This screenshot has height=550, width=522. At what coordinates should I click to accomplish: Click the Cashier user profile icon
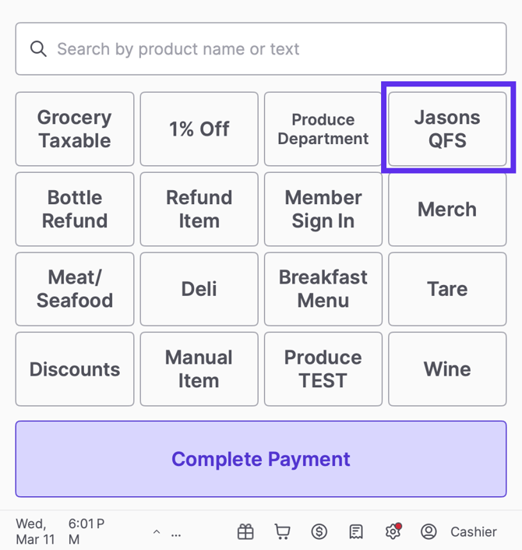tap(429, 532)
